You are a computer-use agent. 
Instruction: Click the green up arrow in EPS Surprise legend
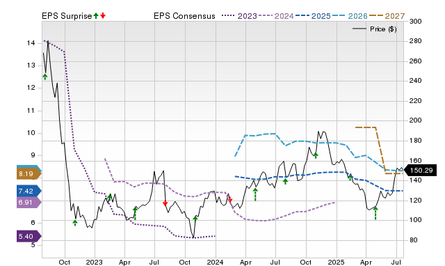click(x=96, y=15)
